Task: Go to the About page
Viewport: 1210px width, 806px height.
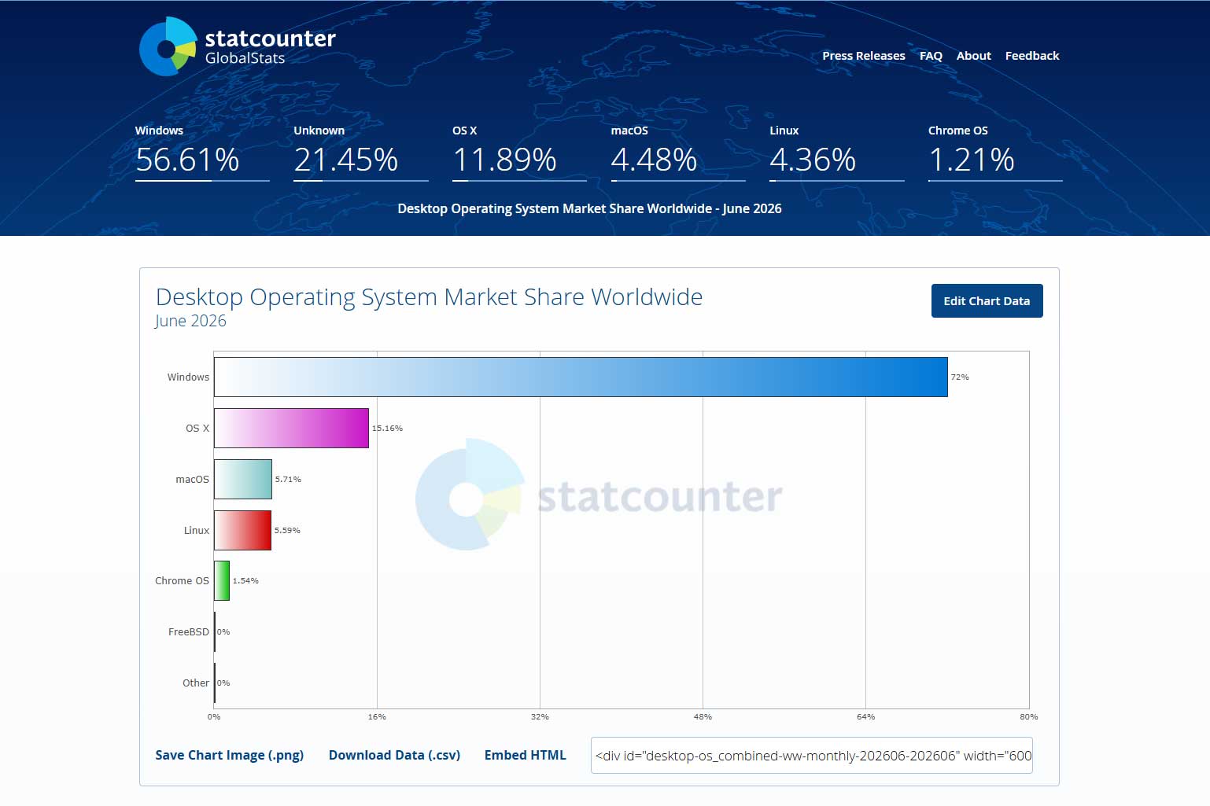Action: (x=973, y=56)
